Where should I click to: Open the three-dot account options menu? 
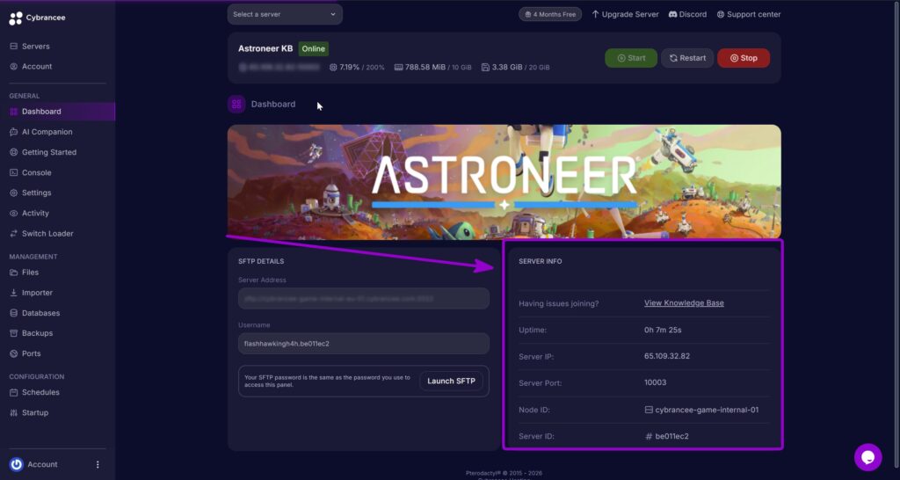point(98,464)
